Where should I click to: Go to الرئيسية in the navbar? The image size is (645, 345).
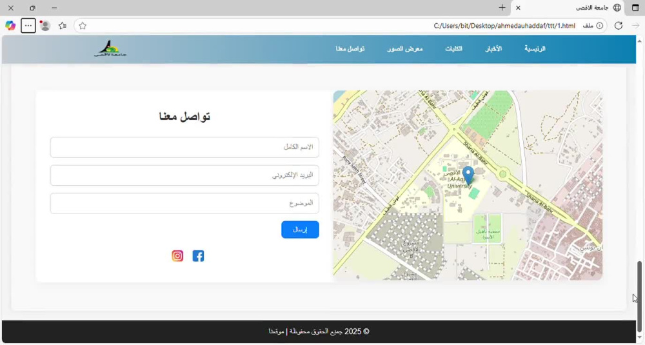click(535, 48)
